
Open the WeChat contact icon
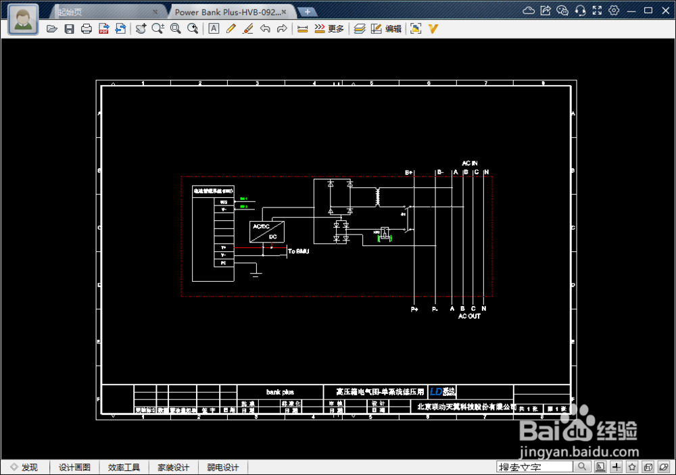tap(562, 10)
